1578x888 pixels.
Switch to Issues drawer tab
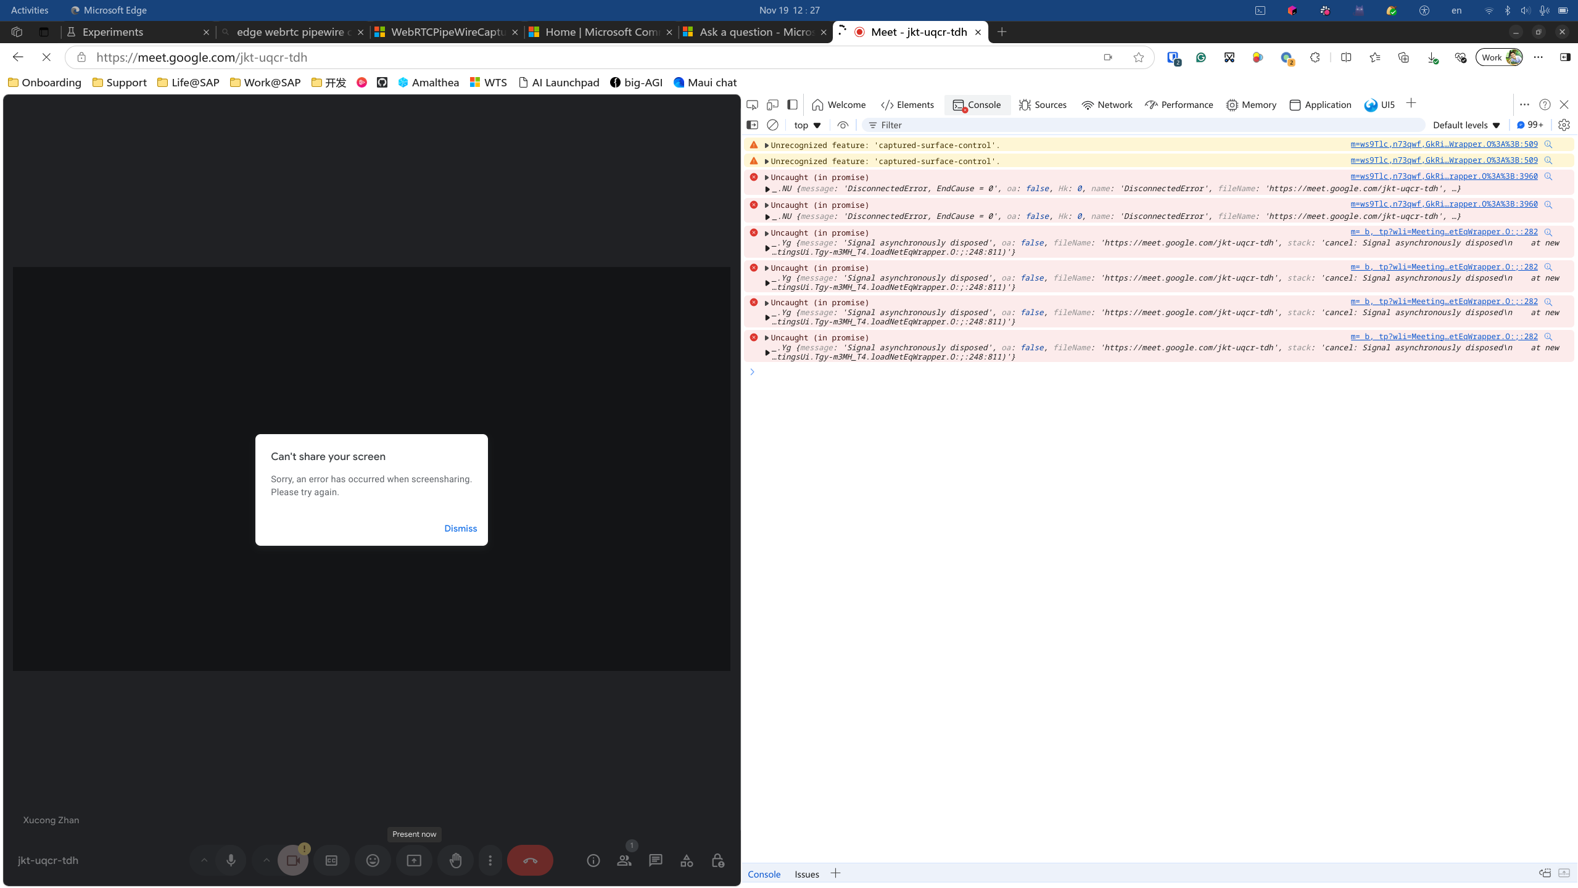pyautogui.click(x=806, y=874)
